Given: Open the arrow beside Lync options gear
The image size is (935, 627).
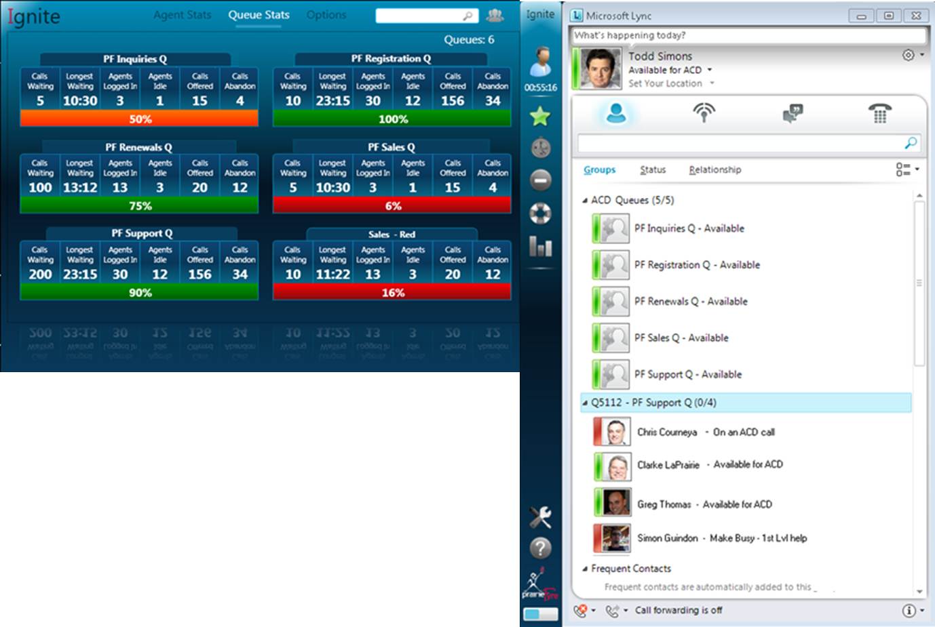Looking at the screenshot, I should [x=921, y=55].
